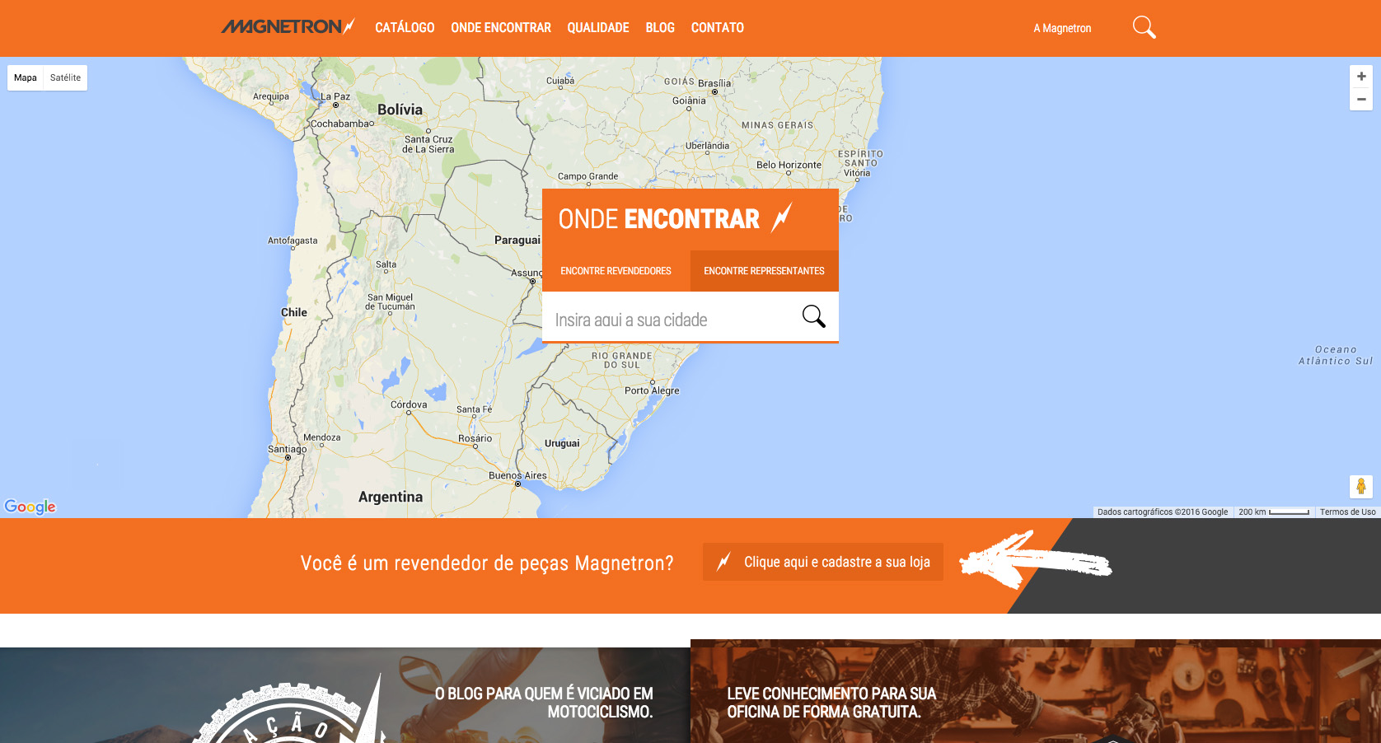This screenshot has height=743, width=1381.
Task: Open the Termos de Uso map link
Action: click(x=1347, y=512)
